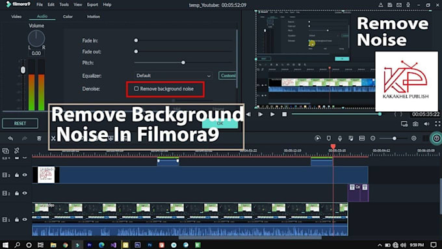Click play forward frame-by-frame button
Viewport: 442px width, 249px height.
click(260, 114)
